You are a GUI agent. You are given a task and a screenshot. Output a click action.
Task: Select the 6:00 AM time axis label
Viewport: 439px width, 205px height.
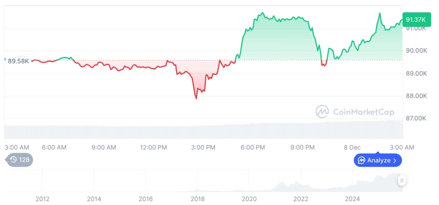pos(54,147)
